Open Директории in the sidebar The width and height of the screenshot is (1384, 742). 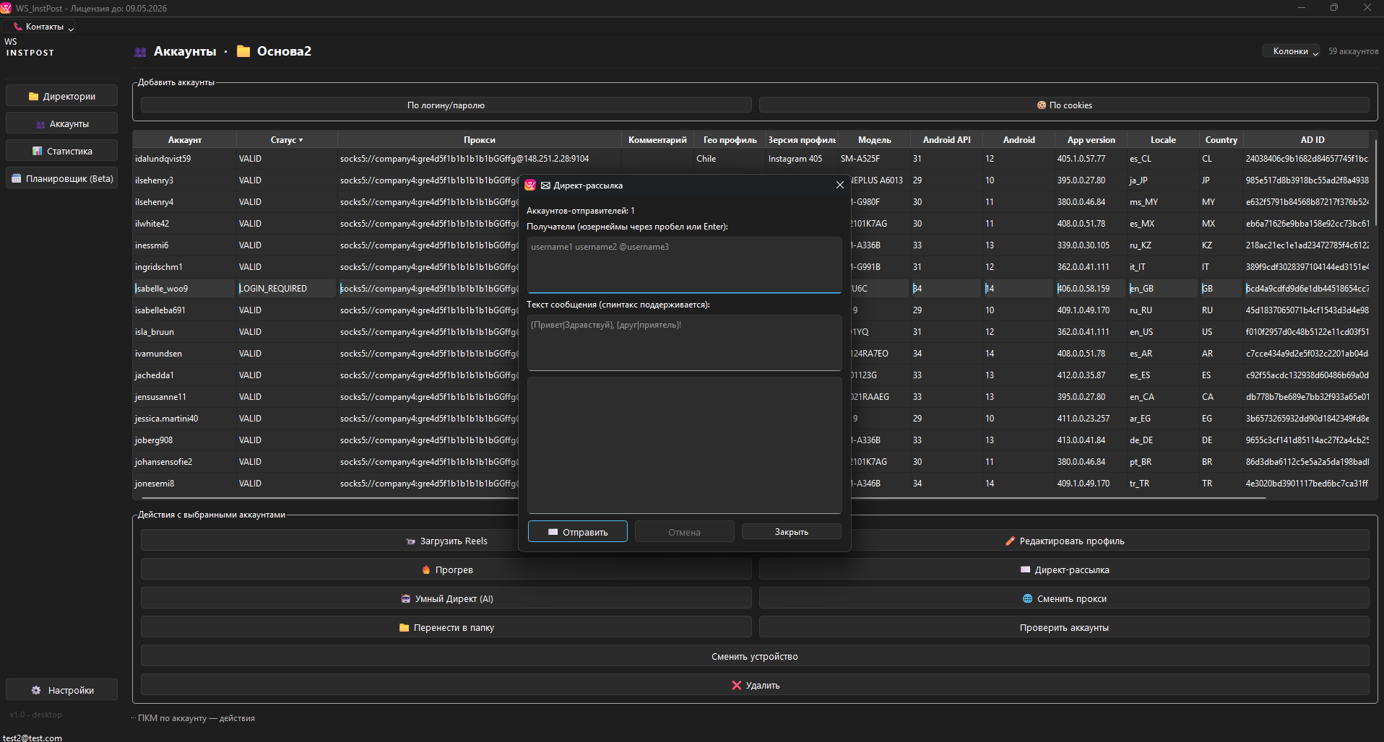(x=62, y=96)
